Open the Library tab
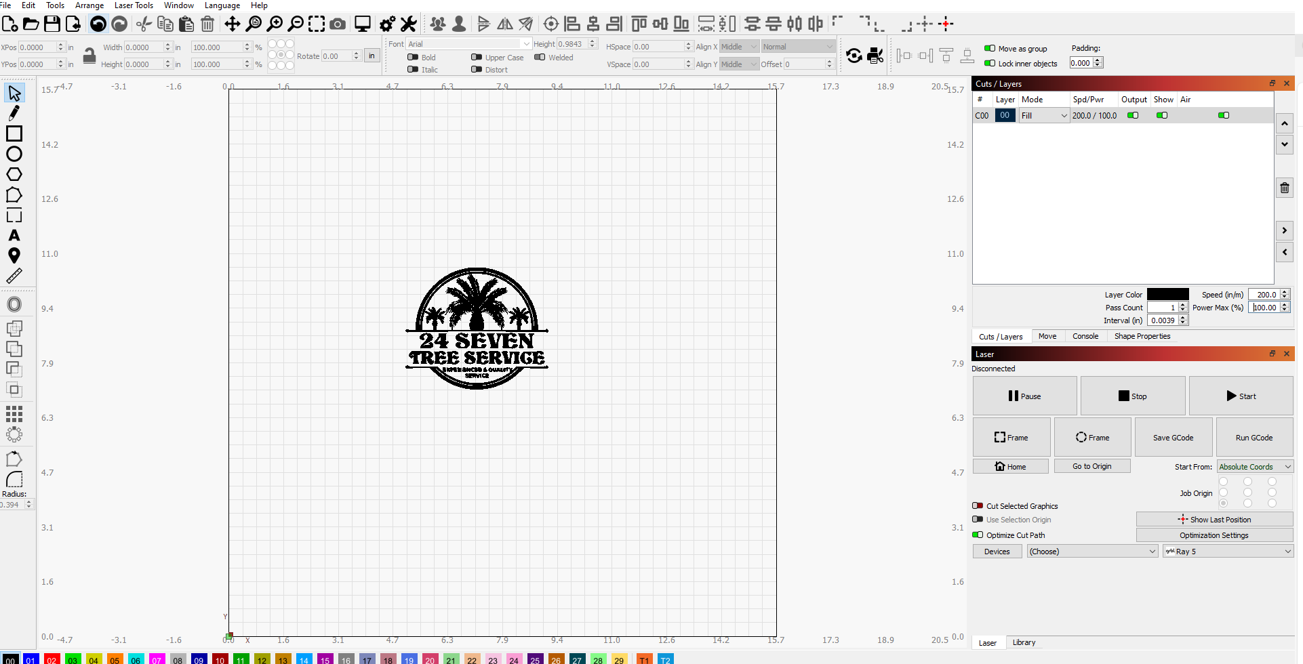Screen dimensions: 1303x664 click(x=1024, y=642)
